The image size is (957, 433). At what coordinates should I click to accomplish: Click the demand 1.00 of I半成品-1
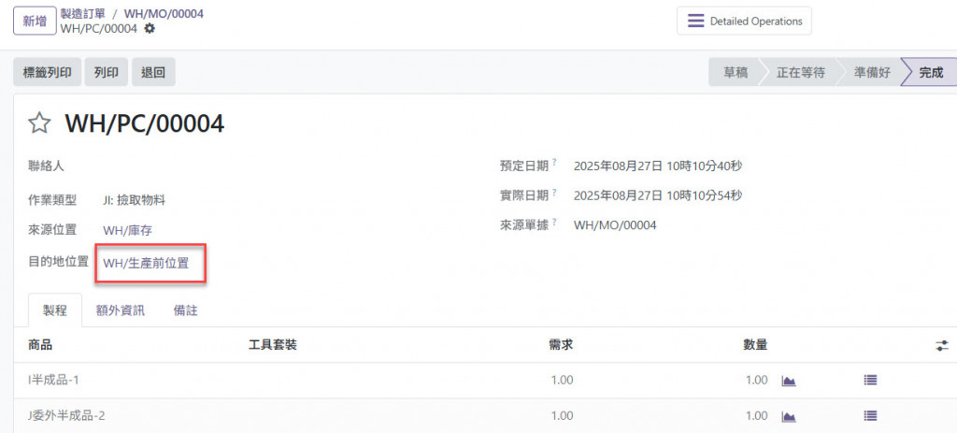coord(562,381)
